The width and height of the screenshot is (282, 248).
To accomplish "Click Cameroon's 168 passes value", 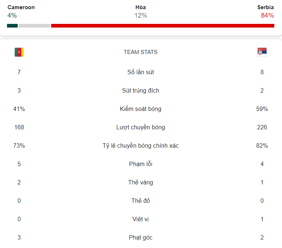I will pos(19,127).
